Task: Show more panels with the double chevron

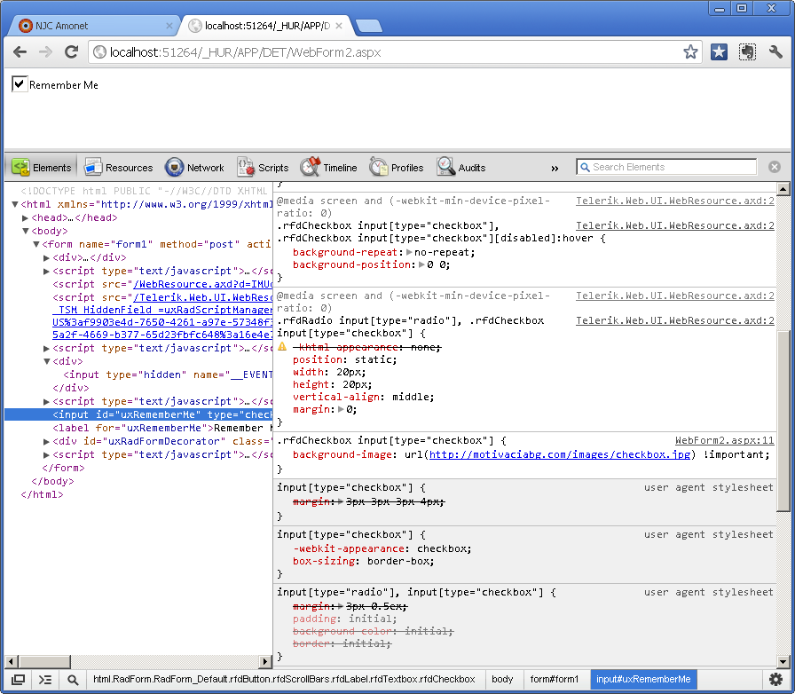Action: point(555,168)
